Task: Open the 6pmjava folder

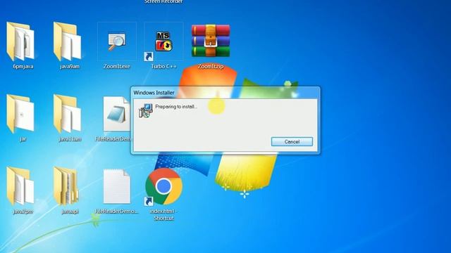Action: pyautogui.click(x=21, y=41)
